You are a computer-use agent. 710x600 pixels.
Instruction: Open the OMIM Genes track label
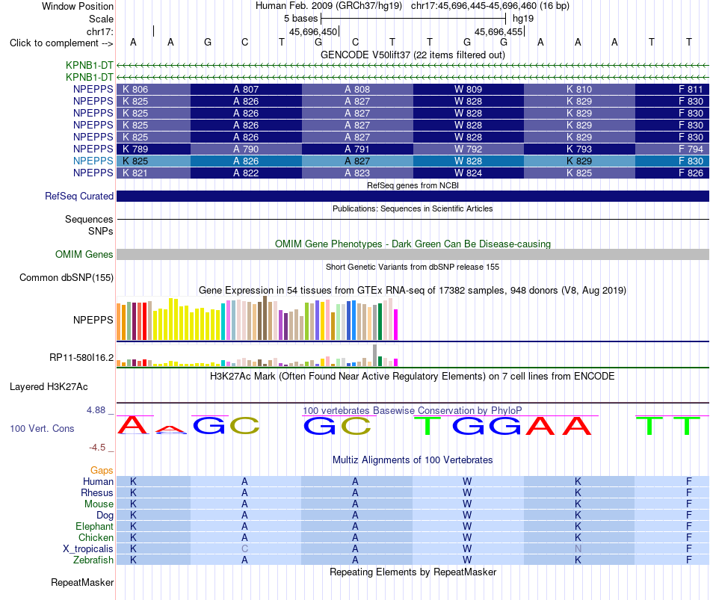click(84, 255)
